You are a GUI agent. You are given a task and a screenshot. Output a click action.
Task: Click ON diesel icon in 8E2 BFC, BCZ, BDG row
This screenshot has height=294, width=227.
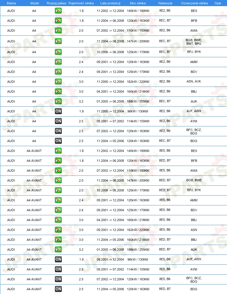click(58, 131)
